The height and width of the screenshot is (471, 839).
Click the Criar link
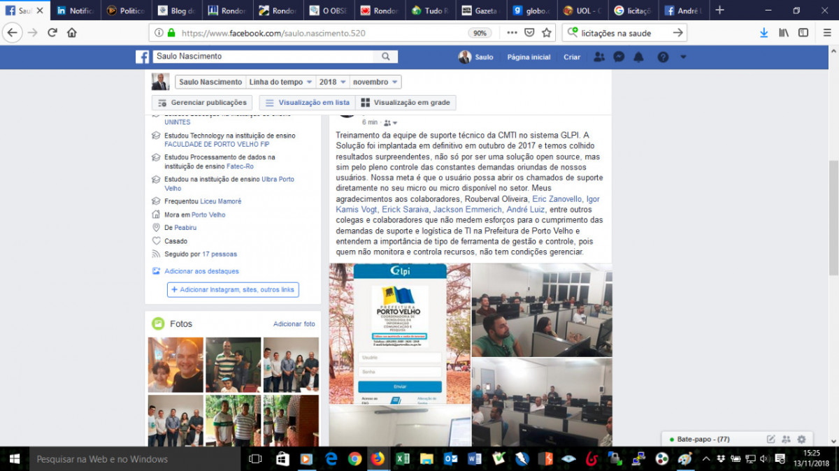tap(572, 57)
